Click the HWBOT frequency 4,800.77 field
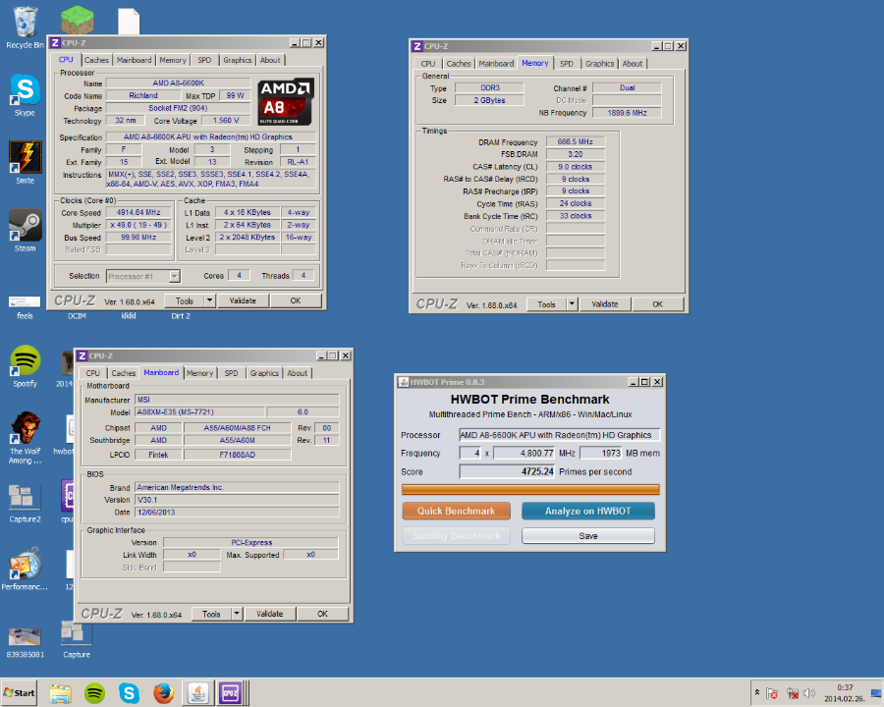 pos(525,453)
